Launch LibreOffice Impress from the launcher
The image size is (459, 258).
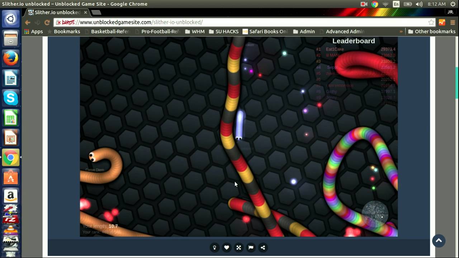tap(11, 138)
